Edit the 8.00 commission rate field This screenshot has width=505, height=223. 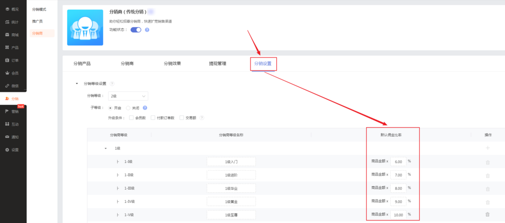click(398, 188)
